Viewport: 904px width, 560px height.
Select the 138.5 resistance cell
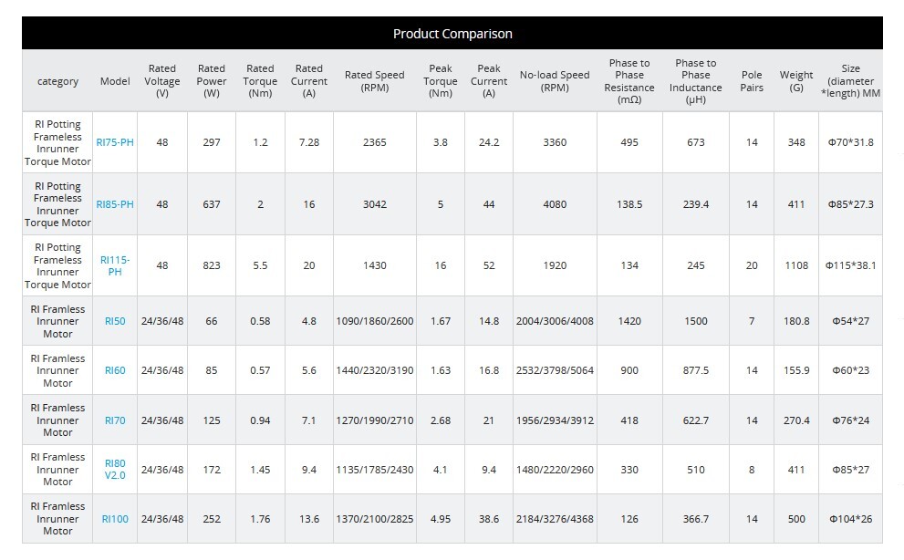[x=629, y=204]
